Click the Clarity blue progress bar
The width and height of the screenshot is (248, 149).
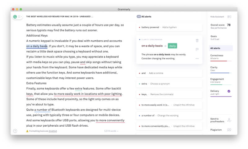(x=221, y=73)
